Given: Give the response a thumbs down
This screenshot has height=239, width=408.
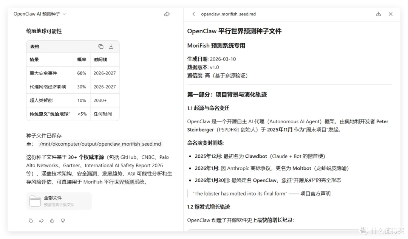Looking at the screenshot, I should click(x=63, y=220).
